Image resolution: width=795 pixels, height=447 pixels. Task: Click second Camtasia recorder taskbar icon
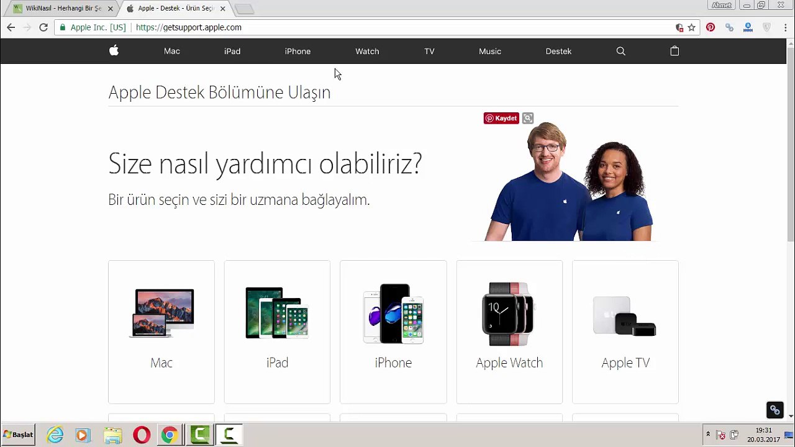point(229,435)
